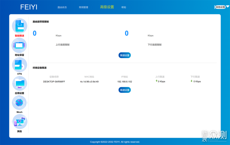The width and height of the screenshot is (230, 145).
Task: Click the 上行速度限制 label
Action: 63,45
